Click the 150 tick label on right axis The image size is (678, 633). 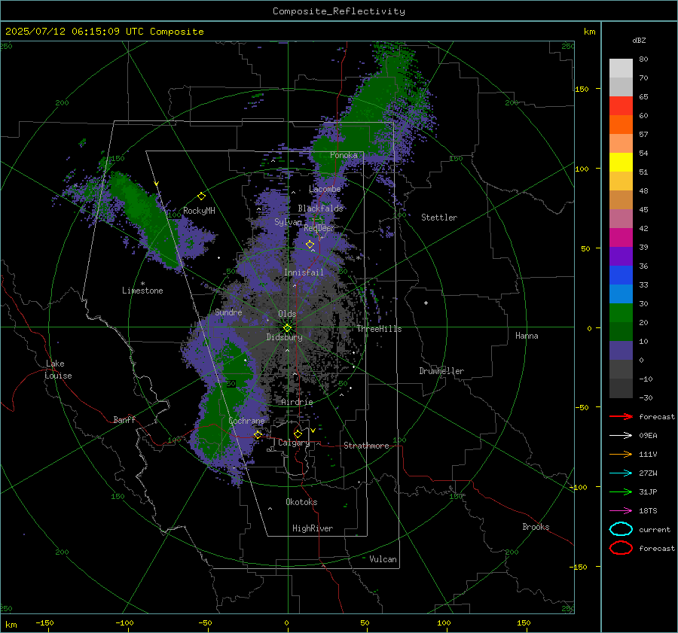pyautogui.click(x=582, y=89)
